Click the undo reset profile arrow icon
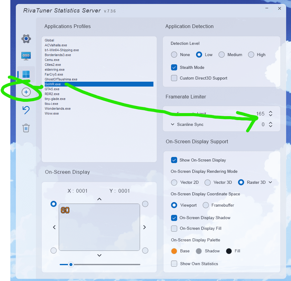The width and height of the screenshot is (291, 281). 26,110
